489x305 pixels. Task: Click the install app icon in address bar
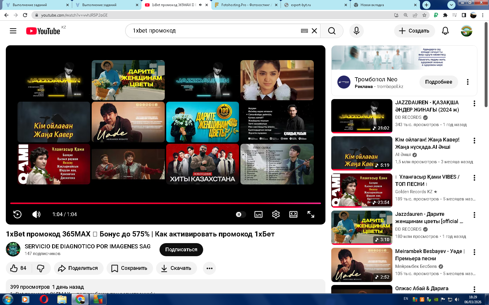click(396, 15)
